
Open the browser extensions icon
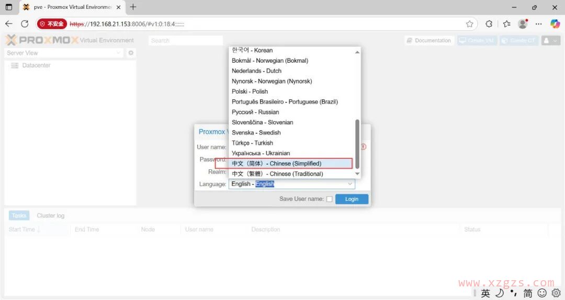click(x=489, y=24)
